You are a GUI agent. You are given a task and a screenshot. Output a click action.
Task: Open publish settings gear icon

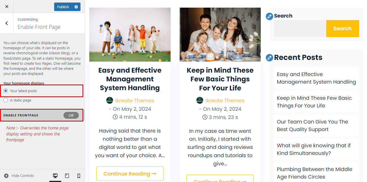pyautogui.click(x=76, y=7)
